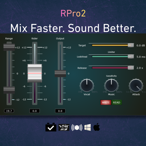This screenshot has height=146, width=146.
Task: Click the Target value 0.0 dB
Action: [x=141, y=46]
